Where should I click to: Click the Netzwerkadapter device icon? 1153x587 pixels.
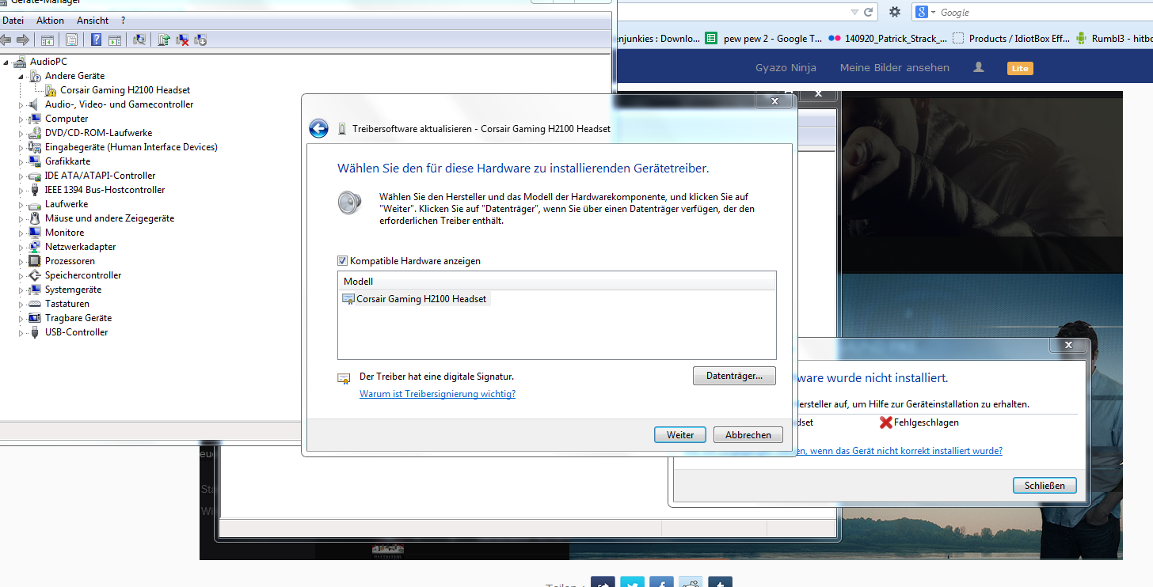pos(35,247)
